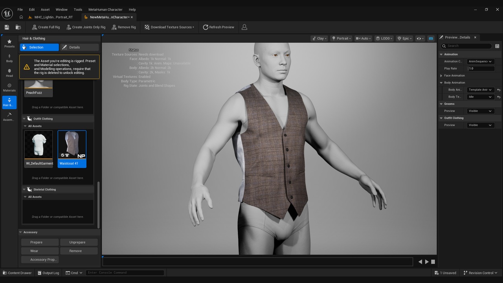The width and height of the screenshot is (503, 283).
Task: Open the MetaHuman Character menu
Action: (105, 9)
